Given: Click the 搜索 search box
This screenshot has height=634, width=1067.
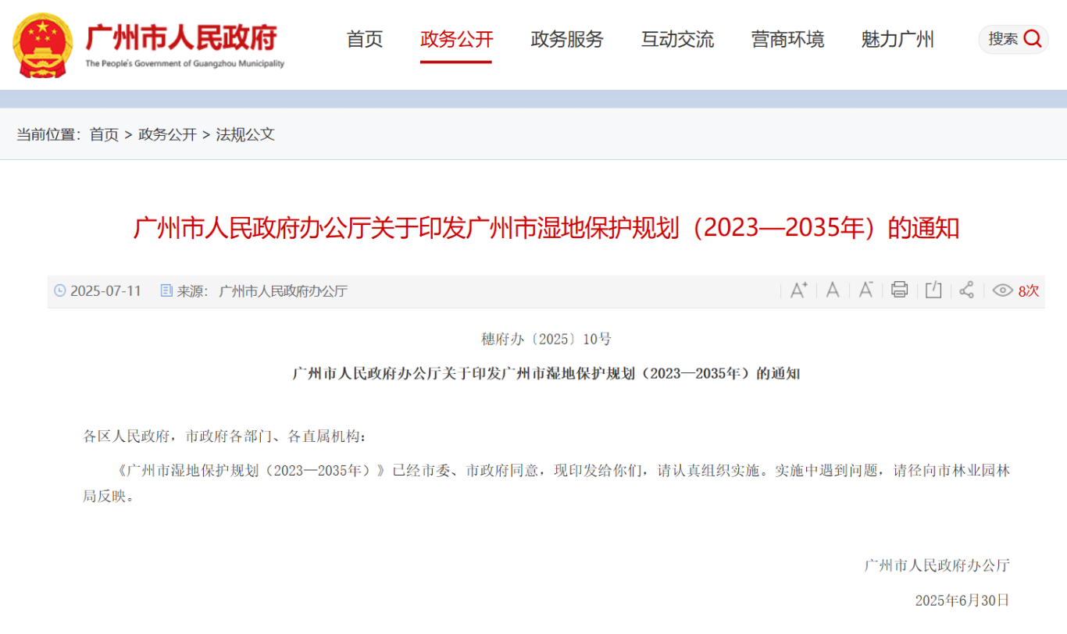Looking at the screenshot, I should [x=1003, y=39].
